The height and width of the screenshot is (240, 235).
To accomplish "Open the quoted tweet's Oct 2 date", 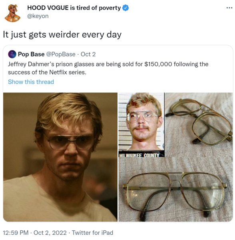I will pyautogui.click(x=88, y=54).
